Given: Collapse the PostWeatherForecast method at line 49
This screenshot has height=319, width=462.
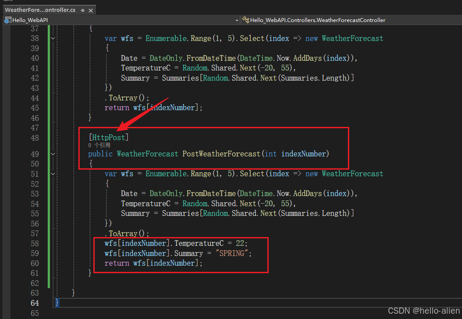Looking at the screenshot, I should [x=53, y=154].
